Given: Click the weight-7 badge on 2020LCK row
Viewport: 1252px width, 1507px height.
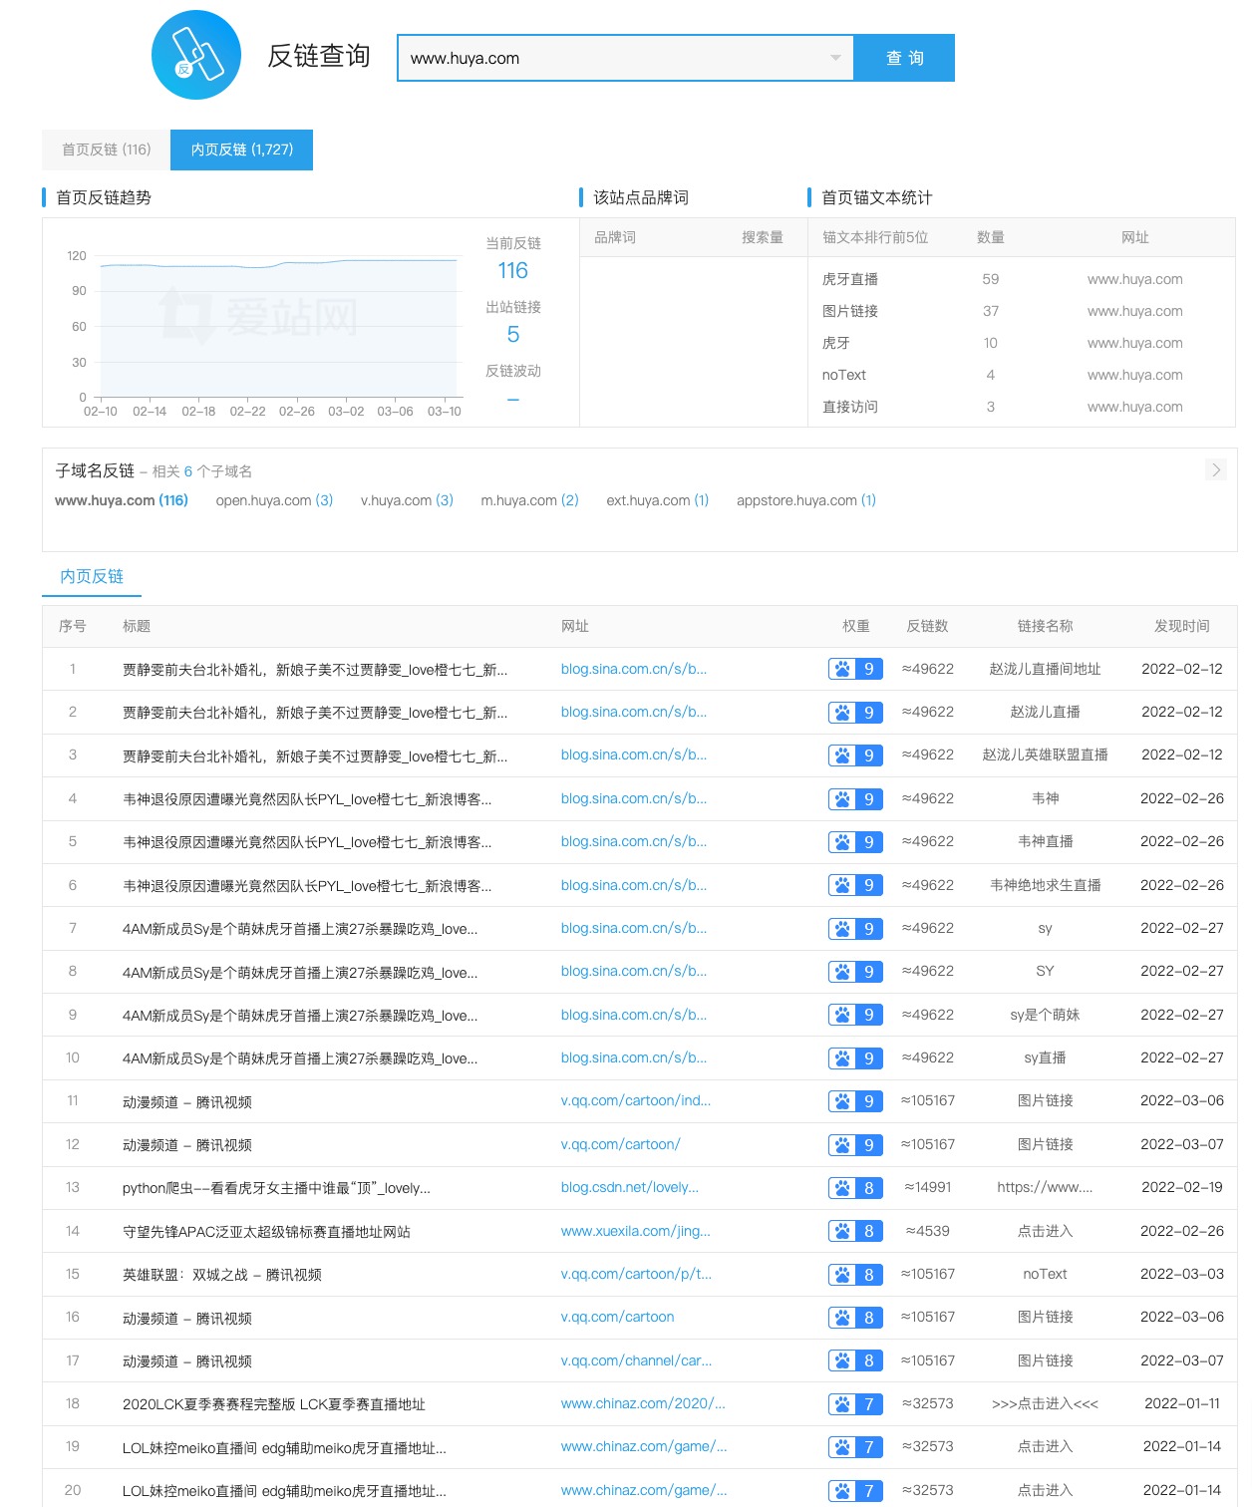Looking at the screenshot, I should click(854, 1402).
